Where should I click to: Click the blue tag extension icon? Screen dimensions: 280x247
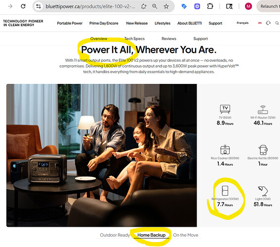[x=184, y=6]
